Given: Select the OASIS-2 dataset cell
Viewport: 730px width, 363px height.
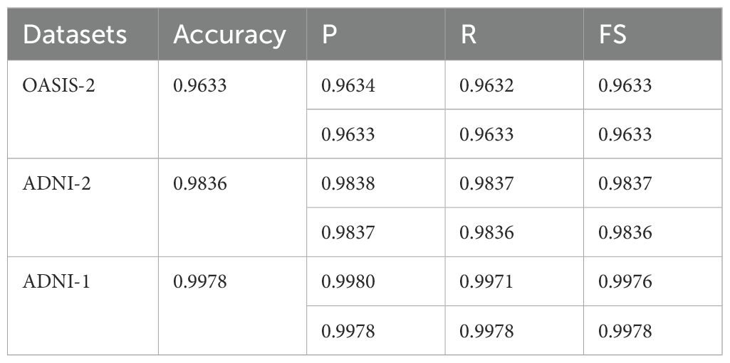Looking at the screenshot, I should click(56, 86).
